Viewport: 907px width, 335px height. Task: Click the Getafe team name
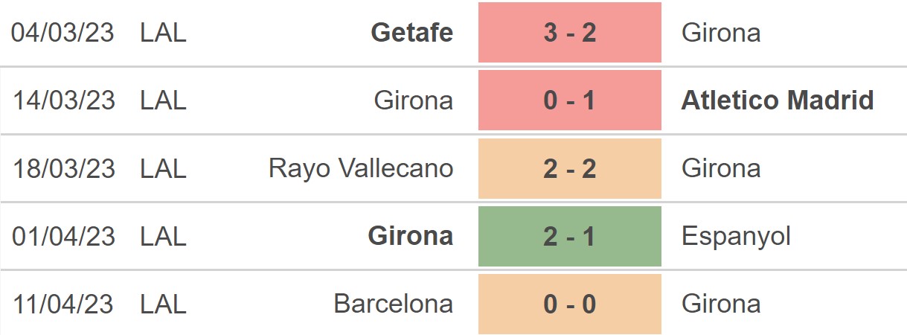click(411, 33)
